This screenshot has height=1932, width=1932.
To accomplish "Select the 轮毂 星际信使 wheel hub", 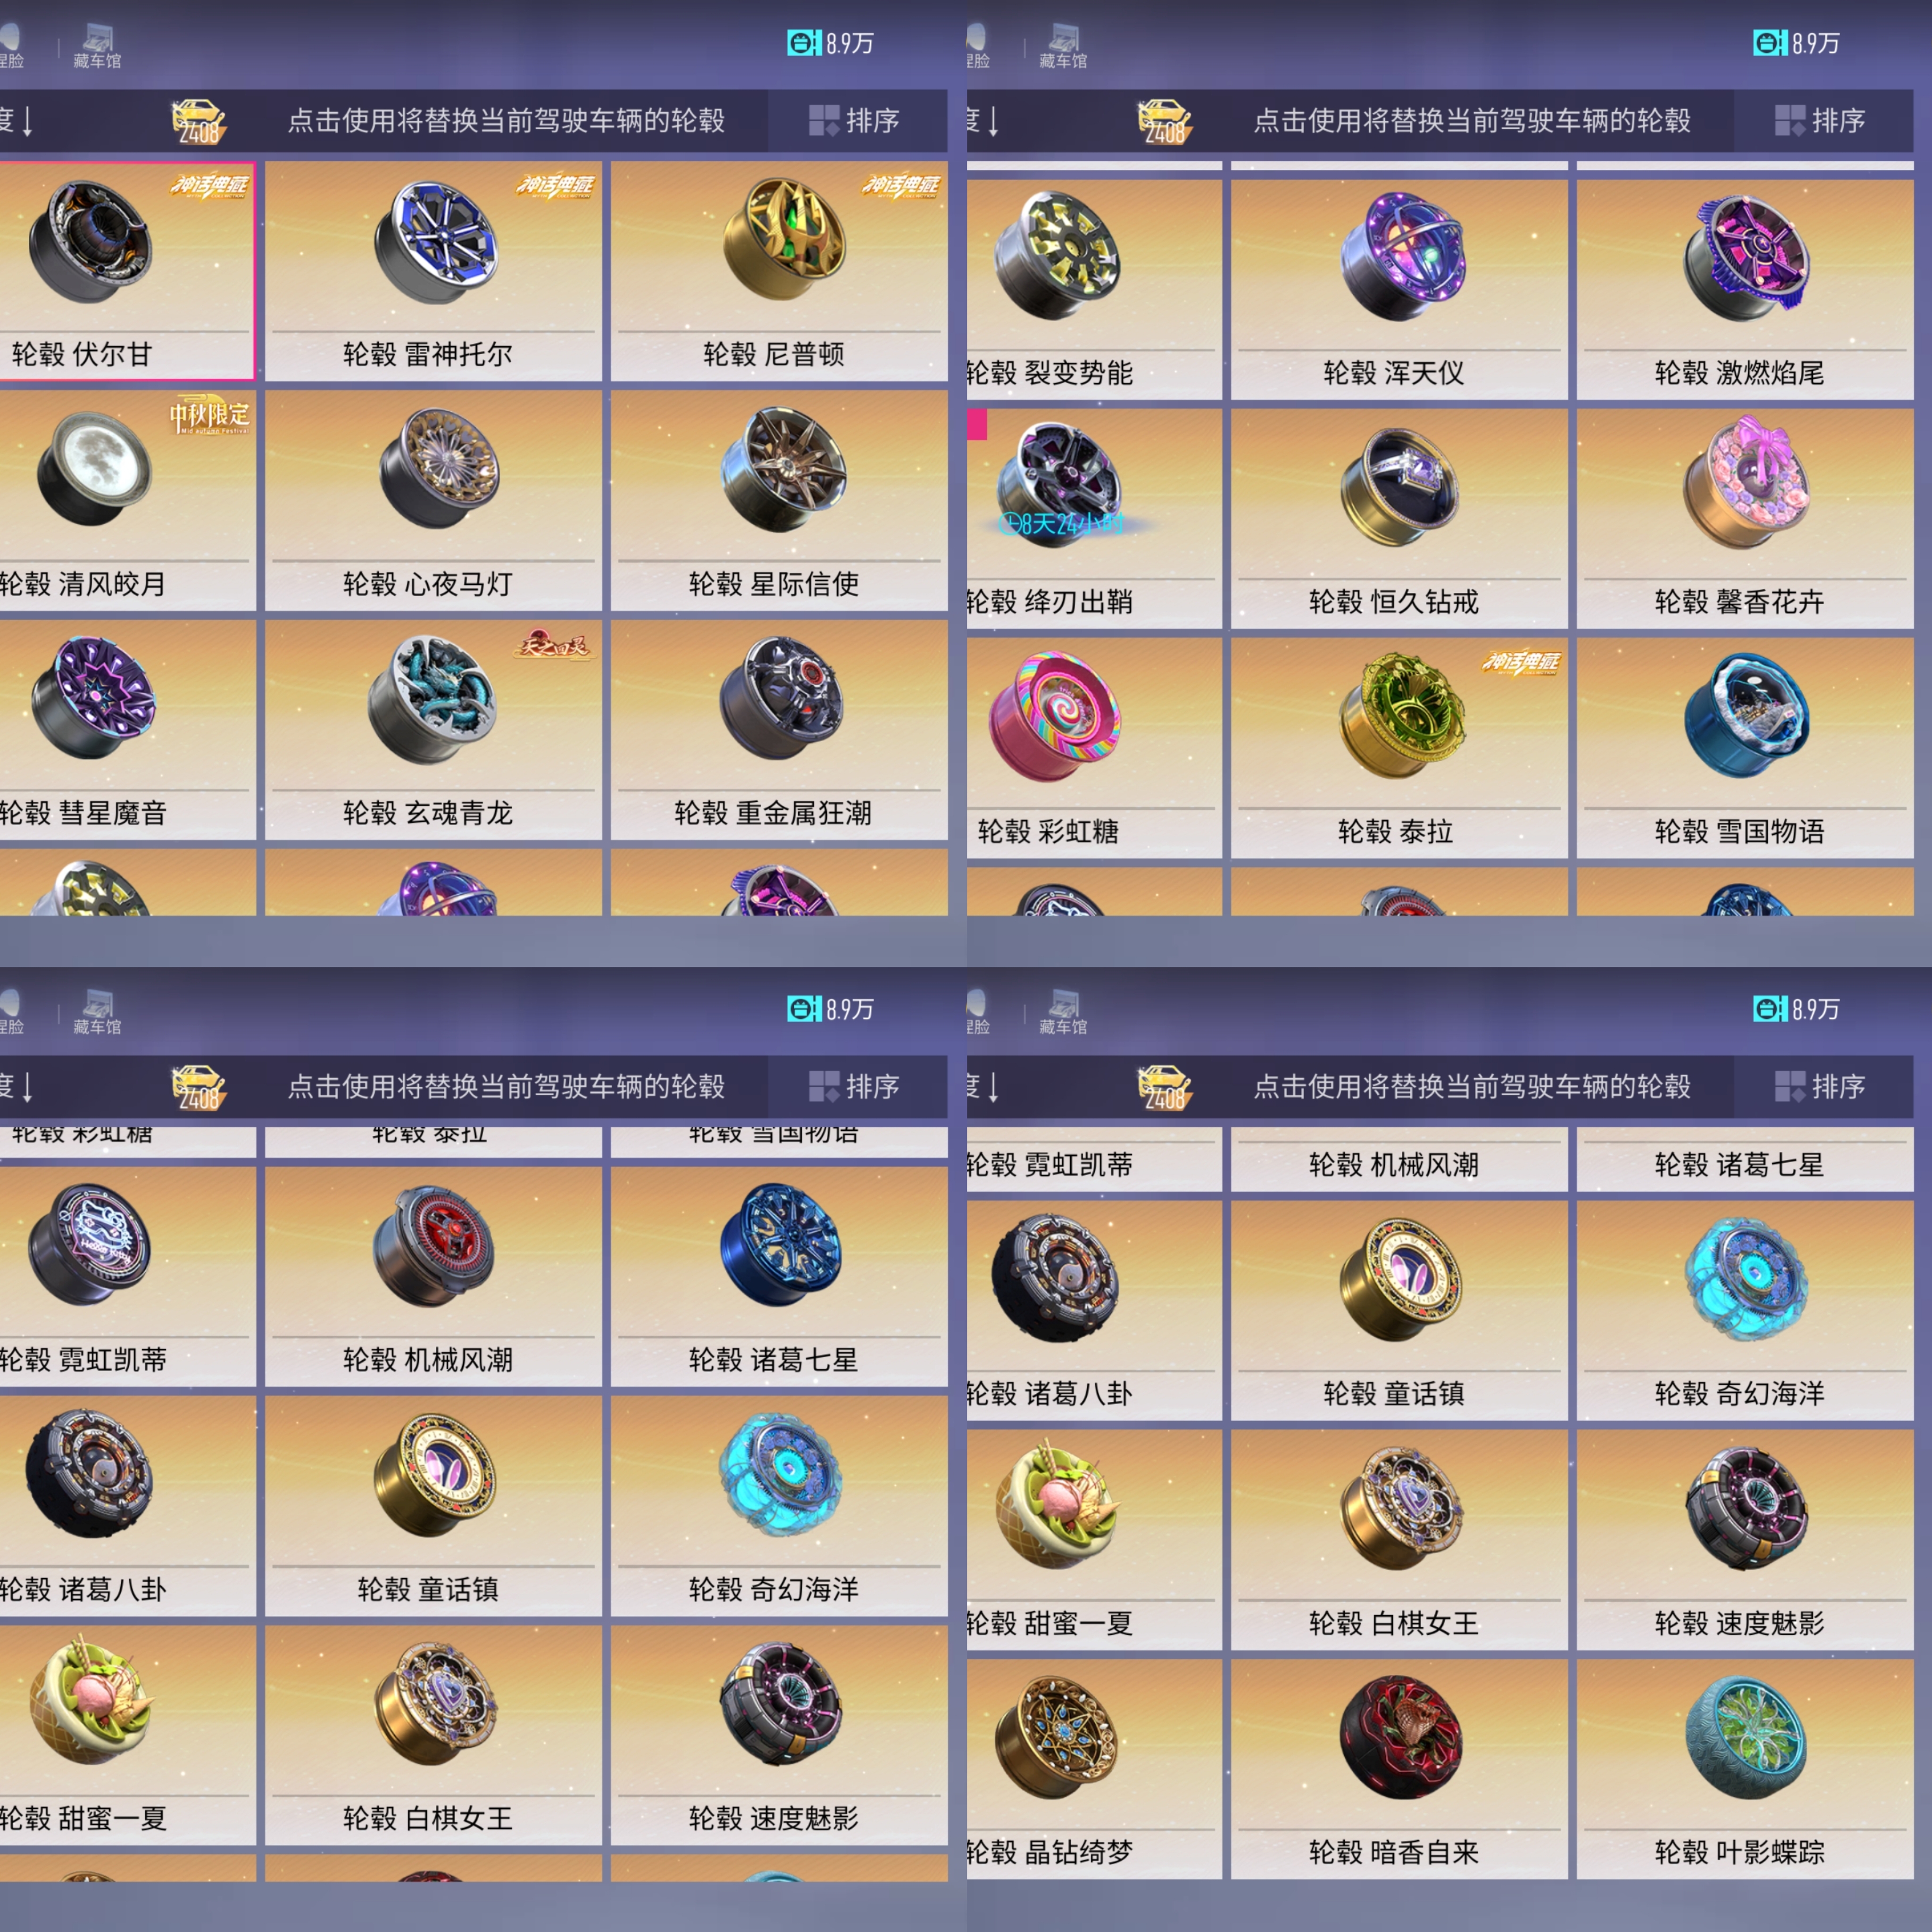I will pyautogui.click(x=779, y=500).
